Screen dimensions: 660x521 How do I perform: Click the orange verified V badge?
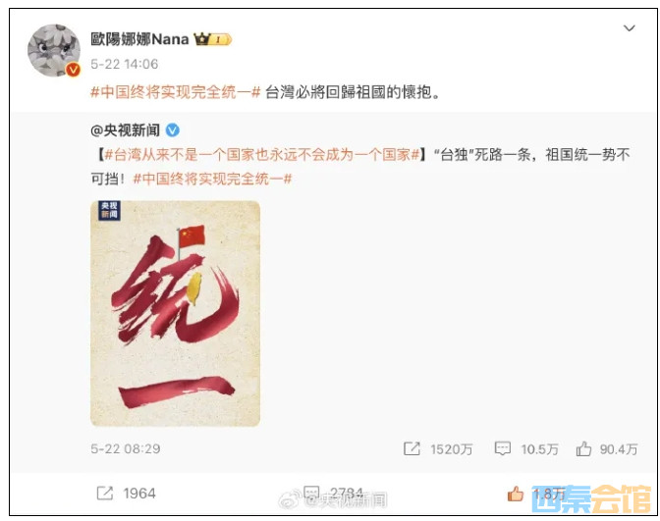tap(74, 70)
